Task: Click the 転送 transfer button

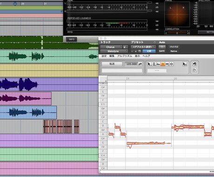Action: [x=112, y=64]
